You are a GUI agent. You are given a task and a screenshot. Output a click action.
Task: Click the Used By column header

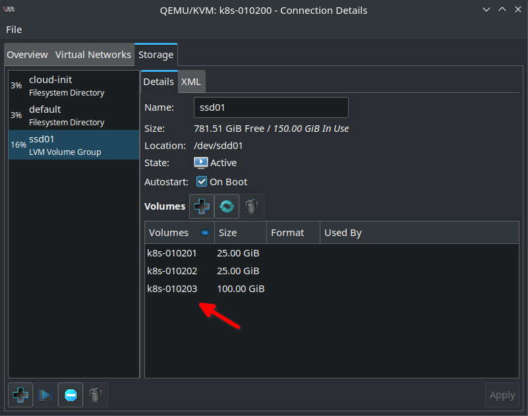point(419,233)
